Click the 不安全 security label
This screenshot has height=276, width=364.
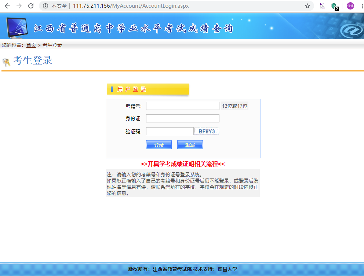click(x=59, y=6)
